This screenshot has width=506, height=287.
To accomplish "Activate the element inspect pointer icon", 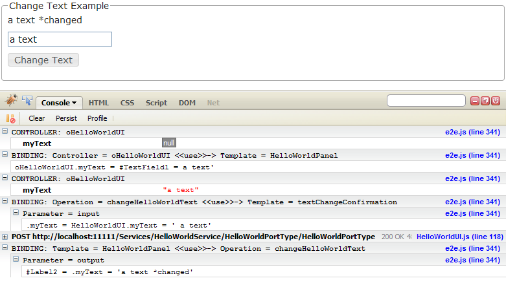I will [27, 101].
